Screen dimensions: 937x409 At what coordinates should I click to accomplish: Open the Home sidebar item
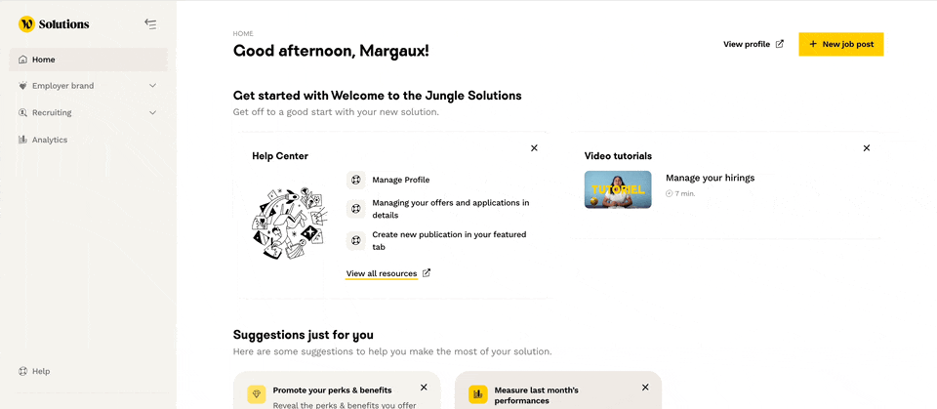44,60
